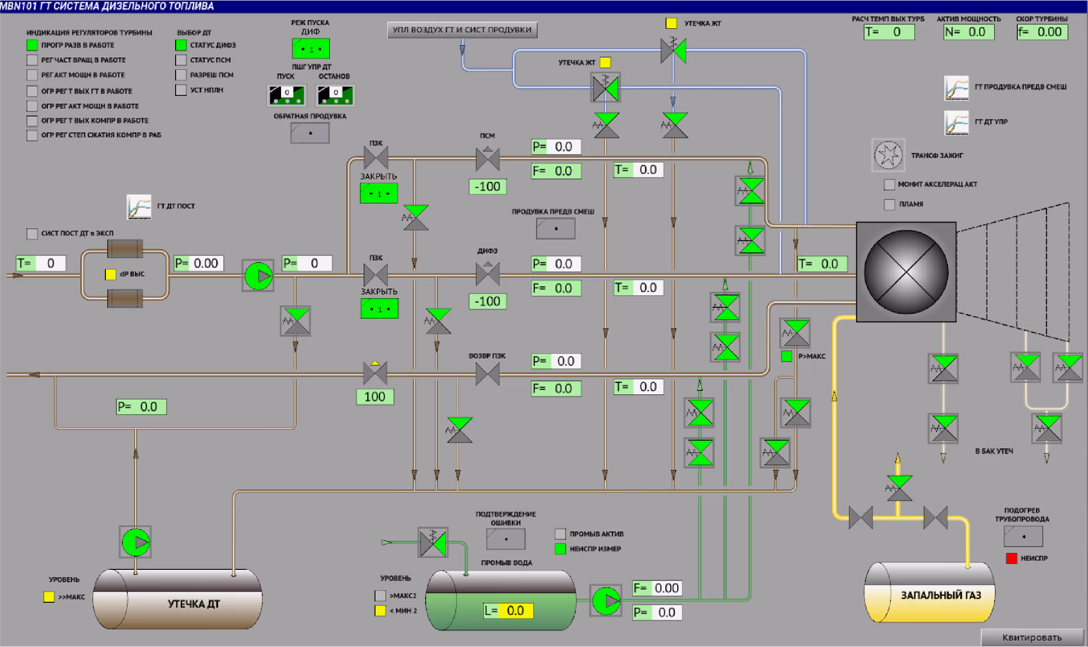The height and width of the screenshot is (647, 1088).
Task: Open the ГТ ДТ УПР trend icon
Action: pyautogui.click(x=956, y=122)
